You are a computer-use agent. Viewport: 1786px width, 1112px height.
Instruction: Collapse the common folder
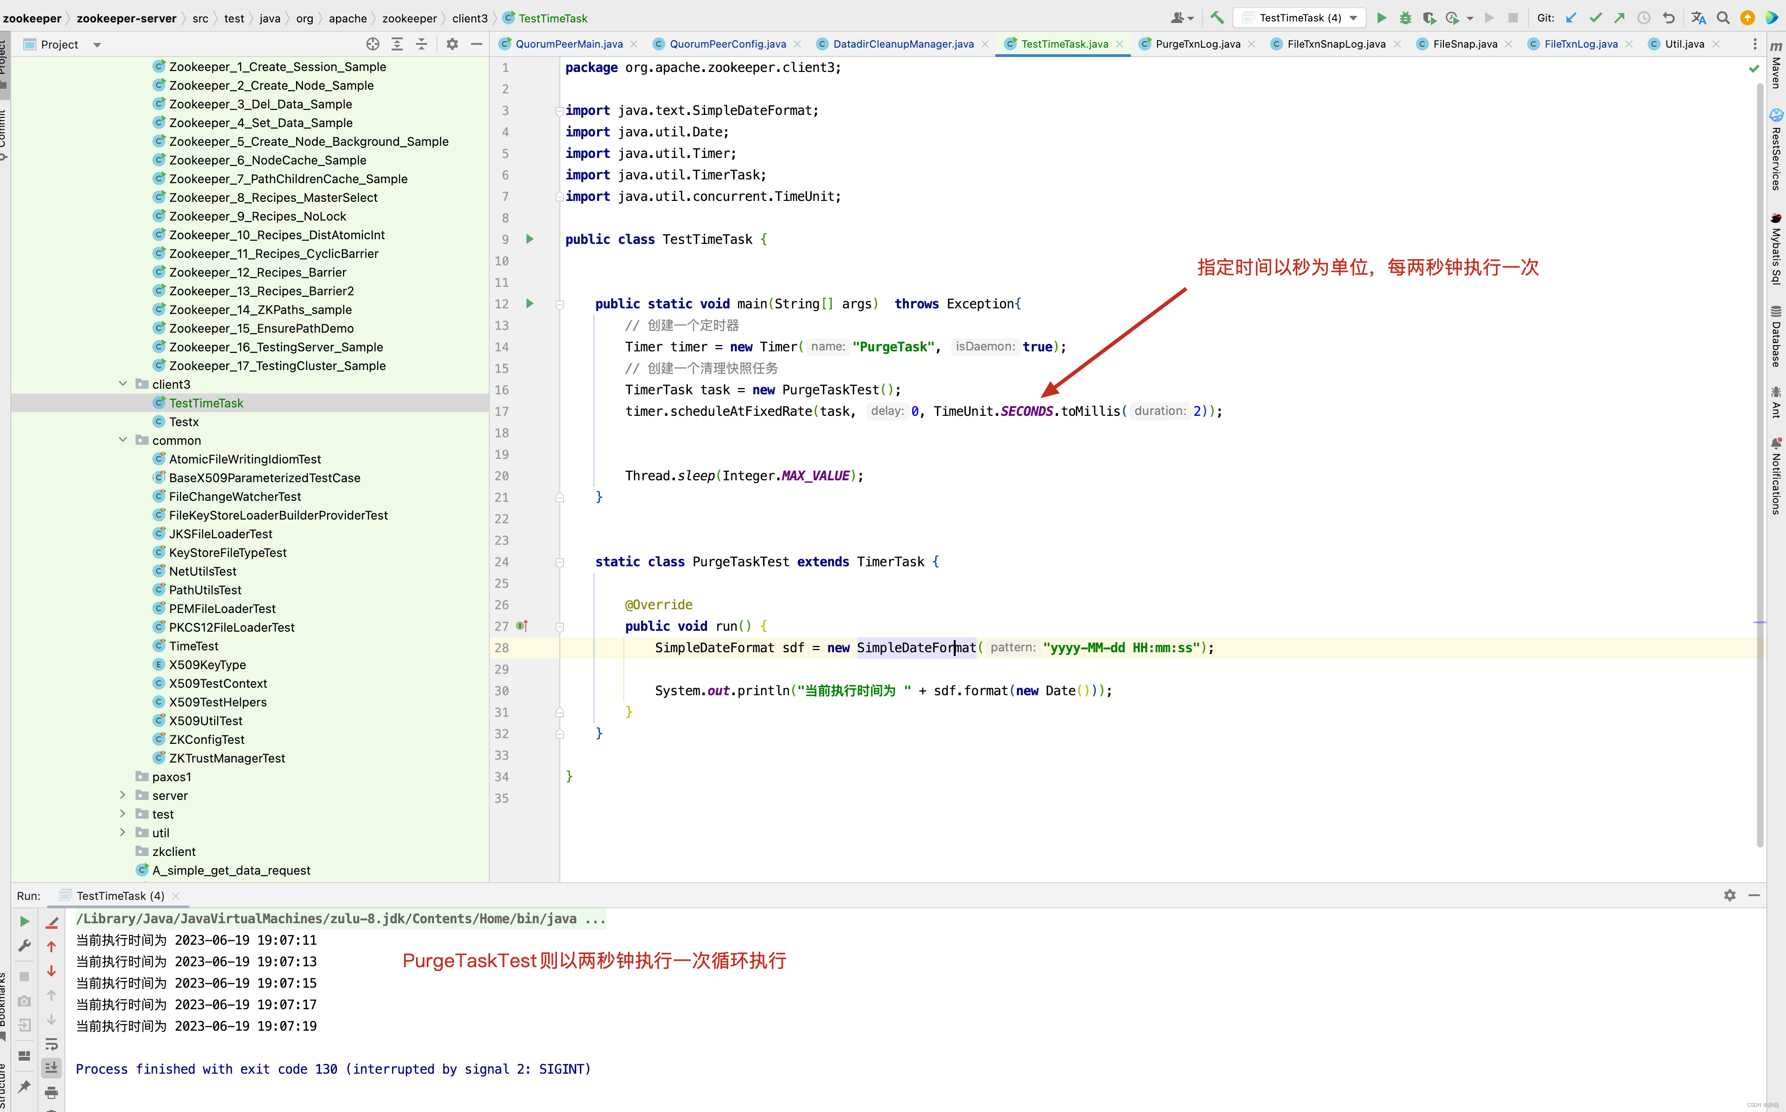click(x=123, y=439)
